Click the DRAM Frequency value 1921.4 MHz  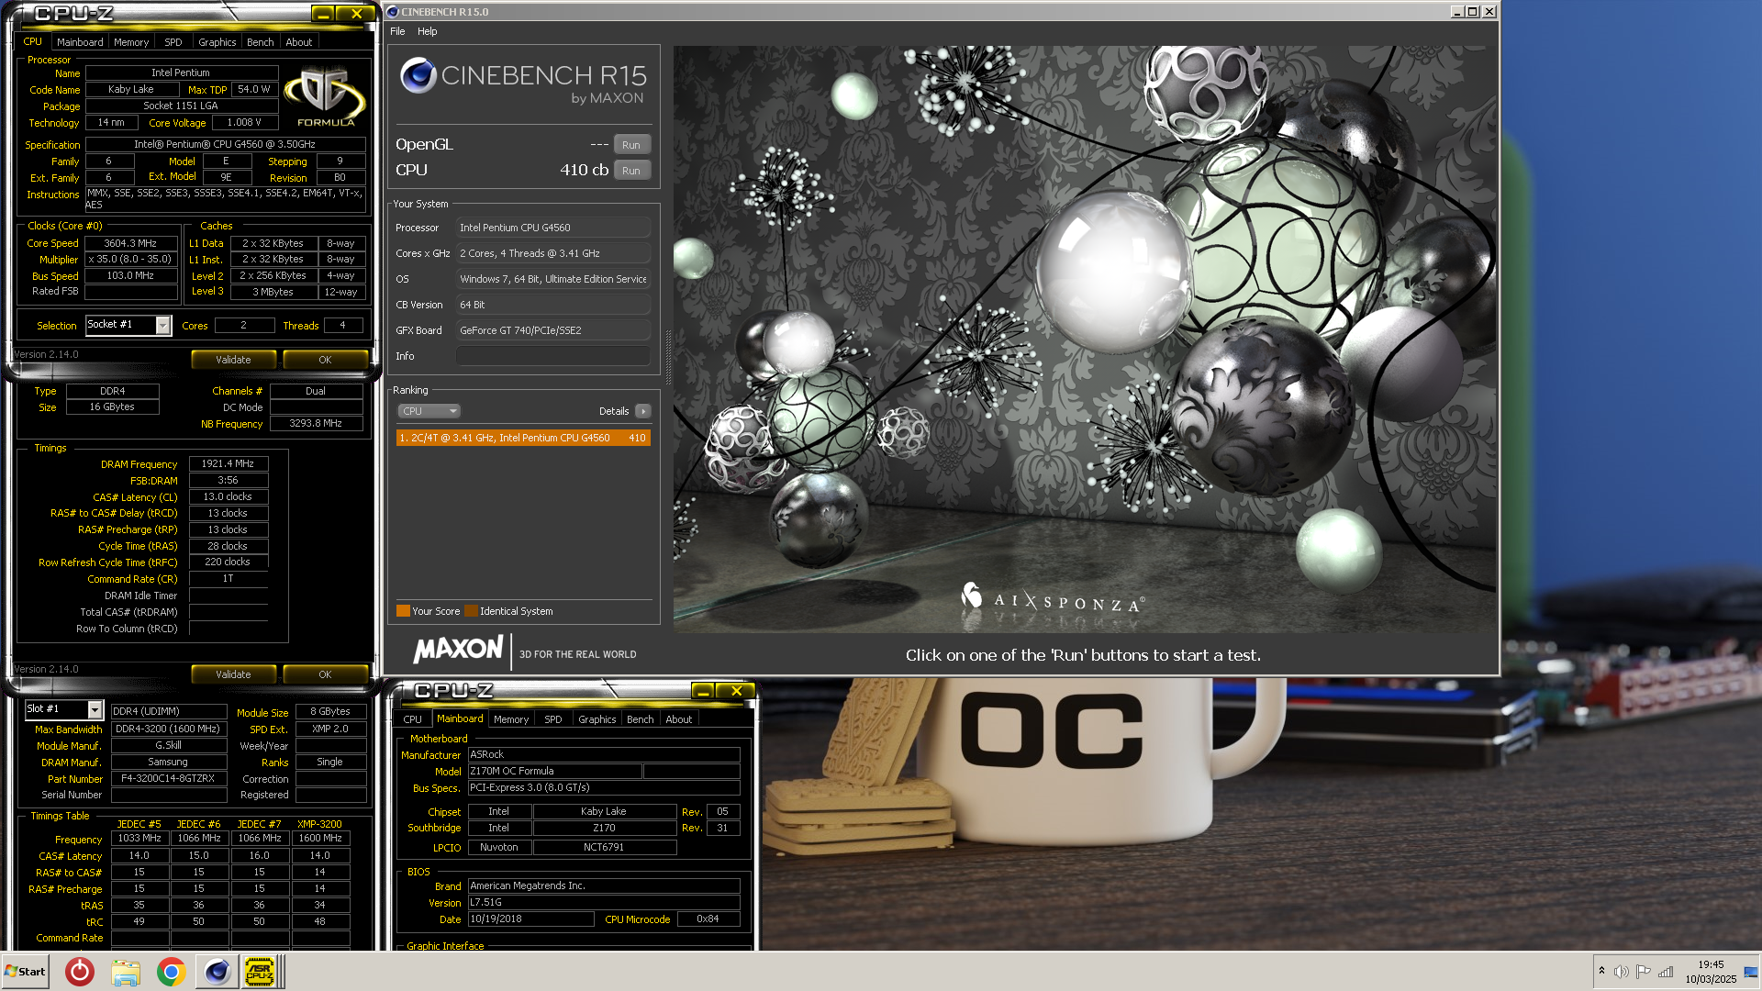coord(228,464)
